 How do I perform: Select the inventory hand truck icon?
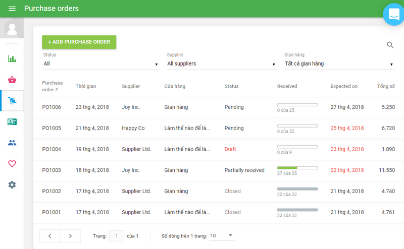(x=12, y=101)
